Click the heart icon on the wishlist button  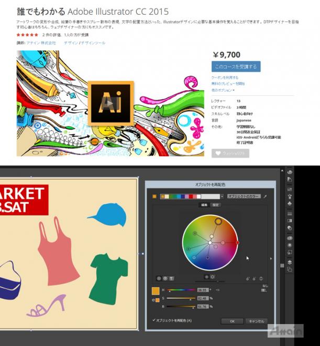point(218,153)
